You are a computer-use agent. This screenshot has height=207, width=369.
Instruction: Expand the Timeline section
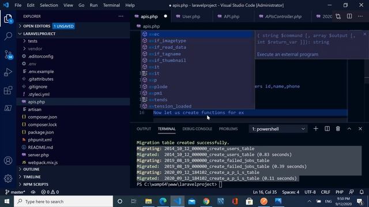point(73,177)
